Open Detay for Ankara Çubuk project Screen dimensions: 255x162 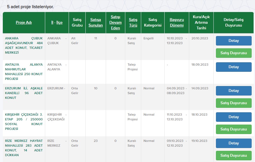pos(234,41)
